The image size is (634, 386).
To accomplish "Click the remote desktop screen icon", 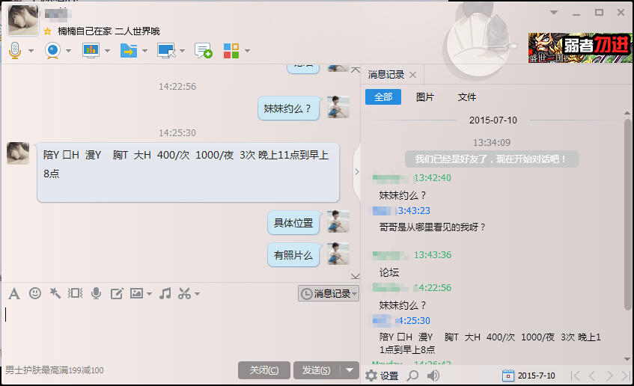I will pyautogui.click(x=166, y=51).
